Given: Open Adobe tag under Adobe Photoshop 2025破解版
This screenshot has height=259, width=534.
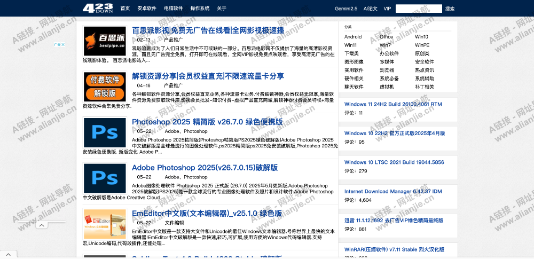Looking at the screenshot, I should click(x=172, y=177).
